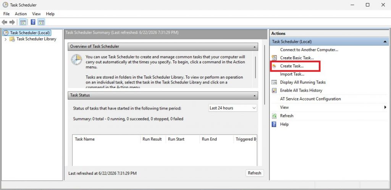The image size is (391, 190).
Task: Click the Help action in Actions pane
Action: 284,124
